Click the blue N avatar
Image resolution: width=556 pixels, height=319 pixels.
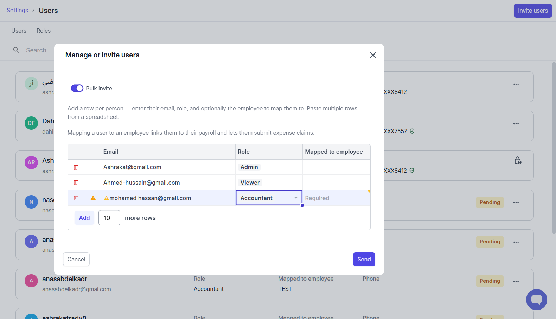pos(31,202)
